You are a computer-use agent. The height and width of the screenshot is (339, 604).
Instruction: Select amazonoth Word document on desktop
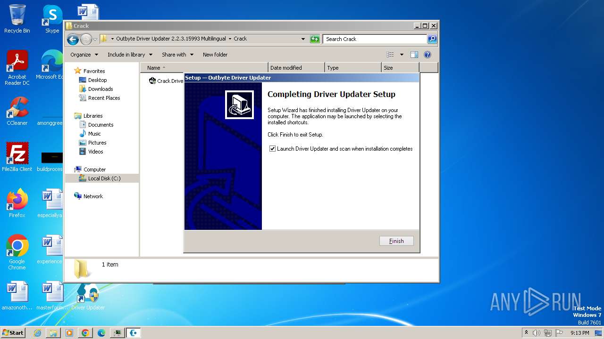(x=17, y=296)
